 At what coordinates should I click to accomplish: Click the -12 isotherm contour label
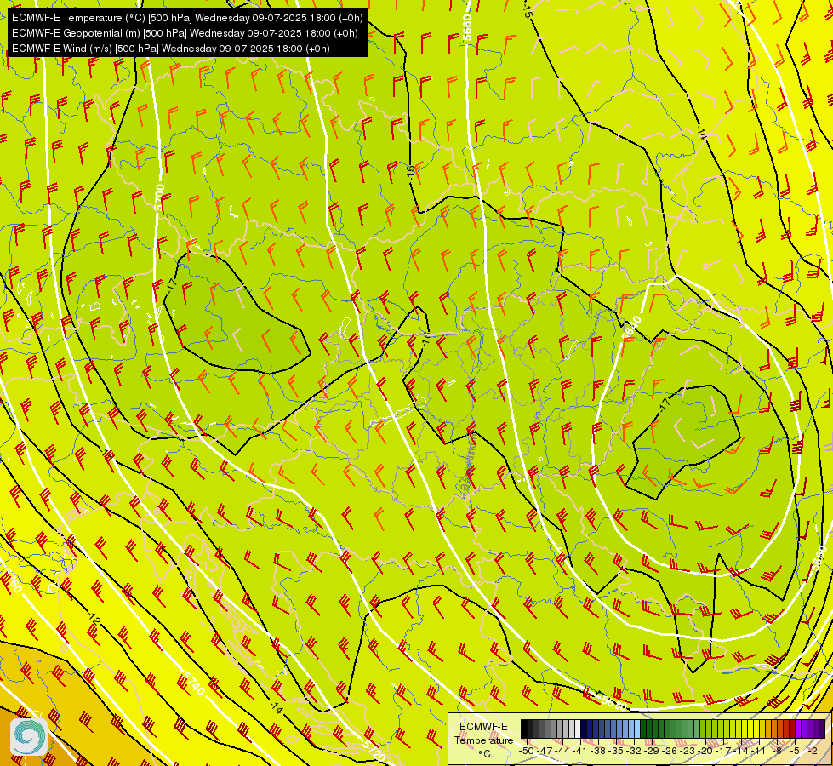coord(94,618)
